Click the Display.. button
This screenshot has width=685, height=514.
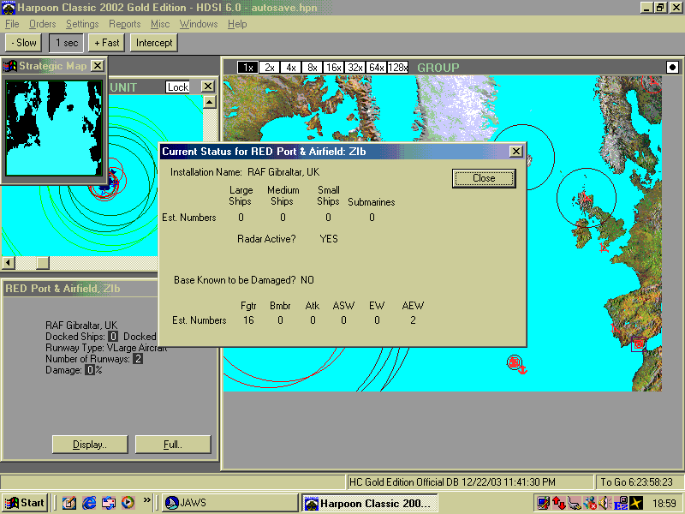point(90,445)
